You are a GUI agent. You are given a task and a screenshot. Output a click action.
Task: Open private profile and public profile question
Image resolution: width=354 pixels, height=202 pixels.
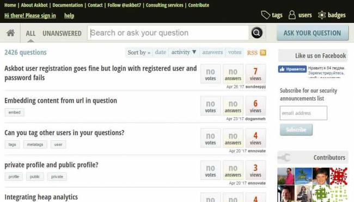click(x=51, y=165)
